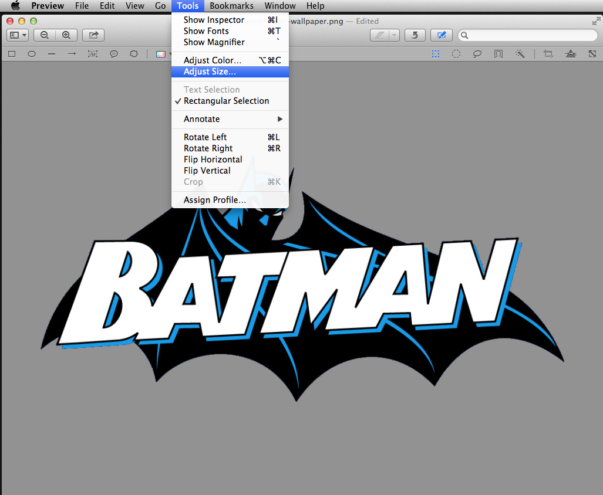
Task: Select the speech bubble annotation tool
Action: click(x=114, y=54)
